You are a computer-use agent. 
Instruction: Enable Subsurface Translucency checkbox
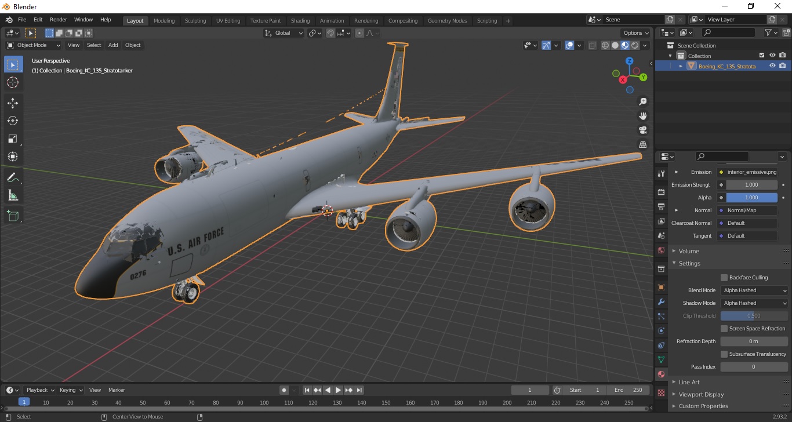click(x=724, y=354)
